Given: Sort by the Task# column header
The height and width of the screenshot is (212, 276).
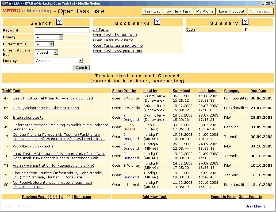Looking at the screenshot, I should point(7,91).
